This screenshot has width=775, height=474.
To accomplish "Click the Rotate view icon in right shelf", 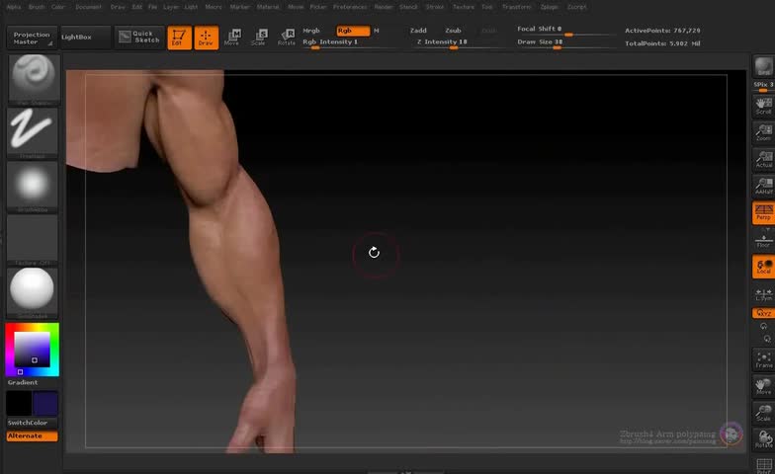I will click(x=763, y=439).
